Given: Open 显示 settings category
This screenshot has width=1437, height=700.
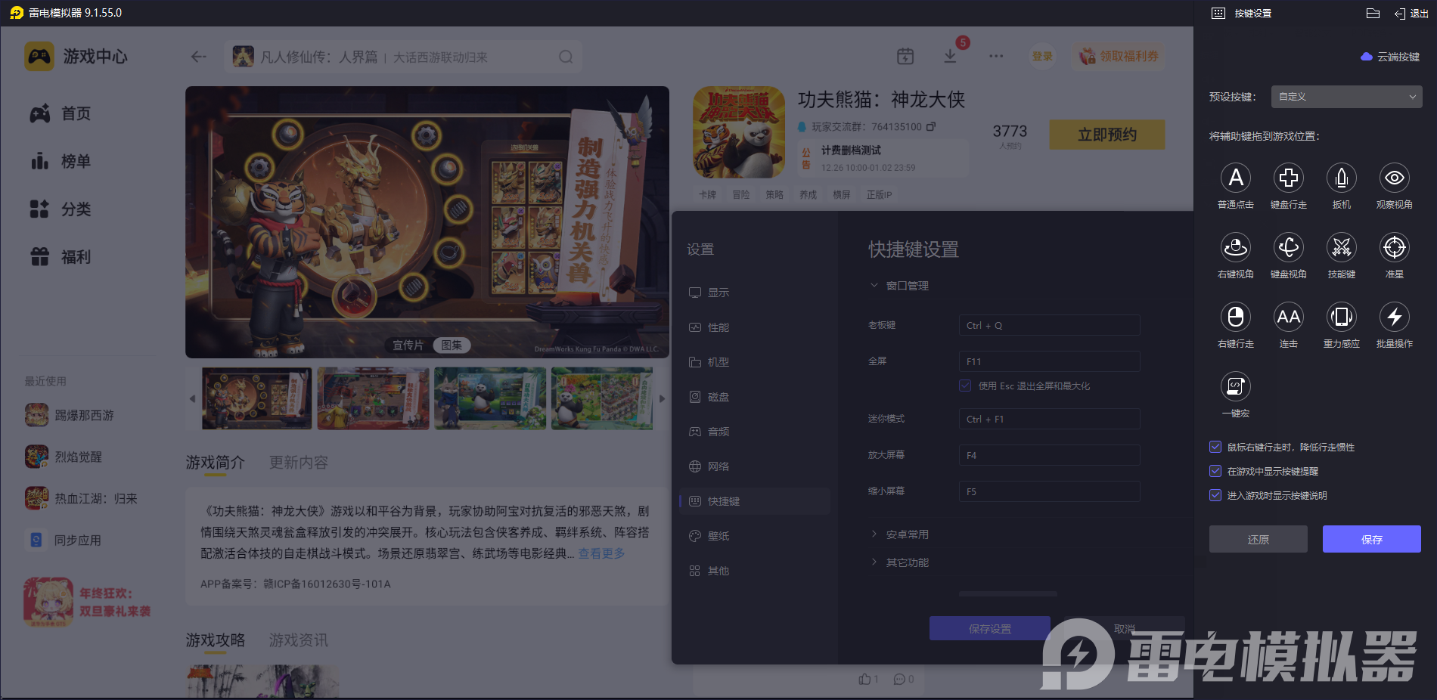Looking at the screenshot, I should click(755, 293).
